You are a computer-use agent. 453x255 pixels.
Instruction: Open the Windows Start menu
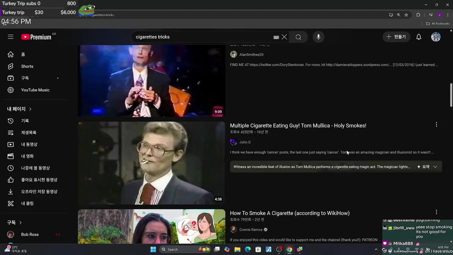point(153,249)
